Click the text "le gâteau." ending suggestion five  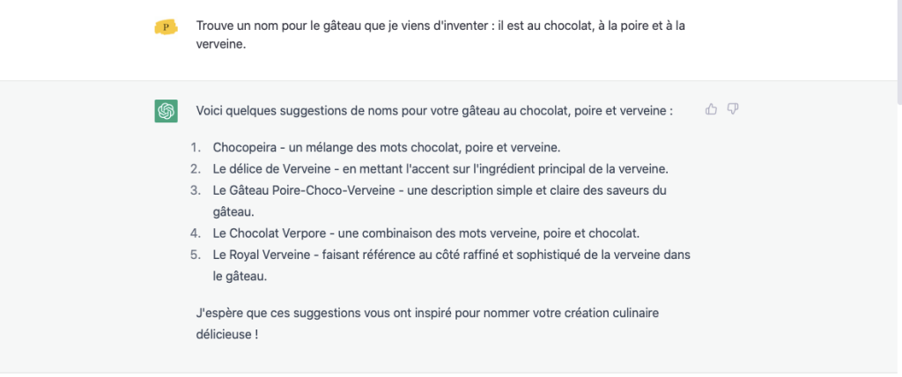(x=240, y=277)
